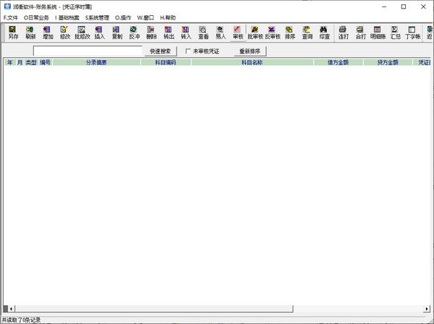Click the 审核 (Audit) toolbar icon
This screenshot has height=324, width=434.
point(238,32)
